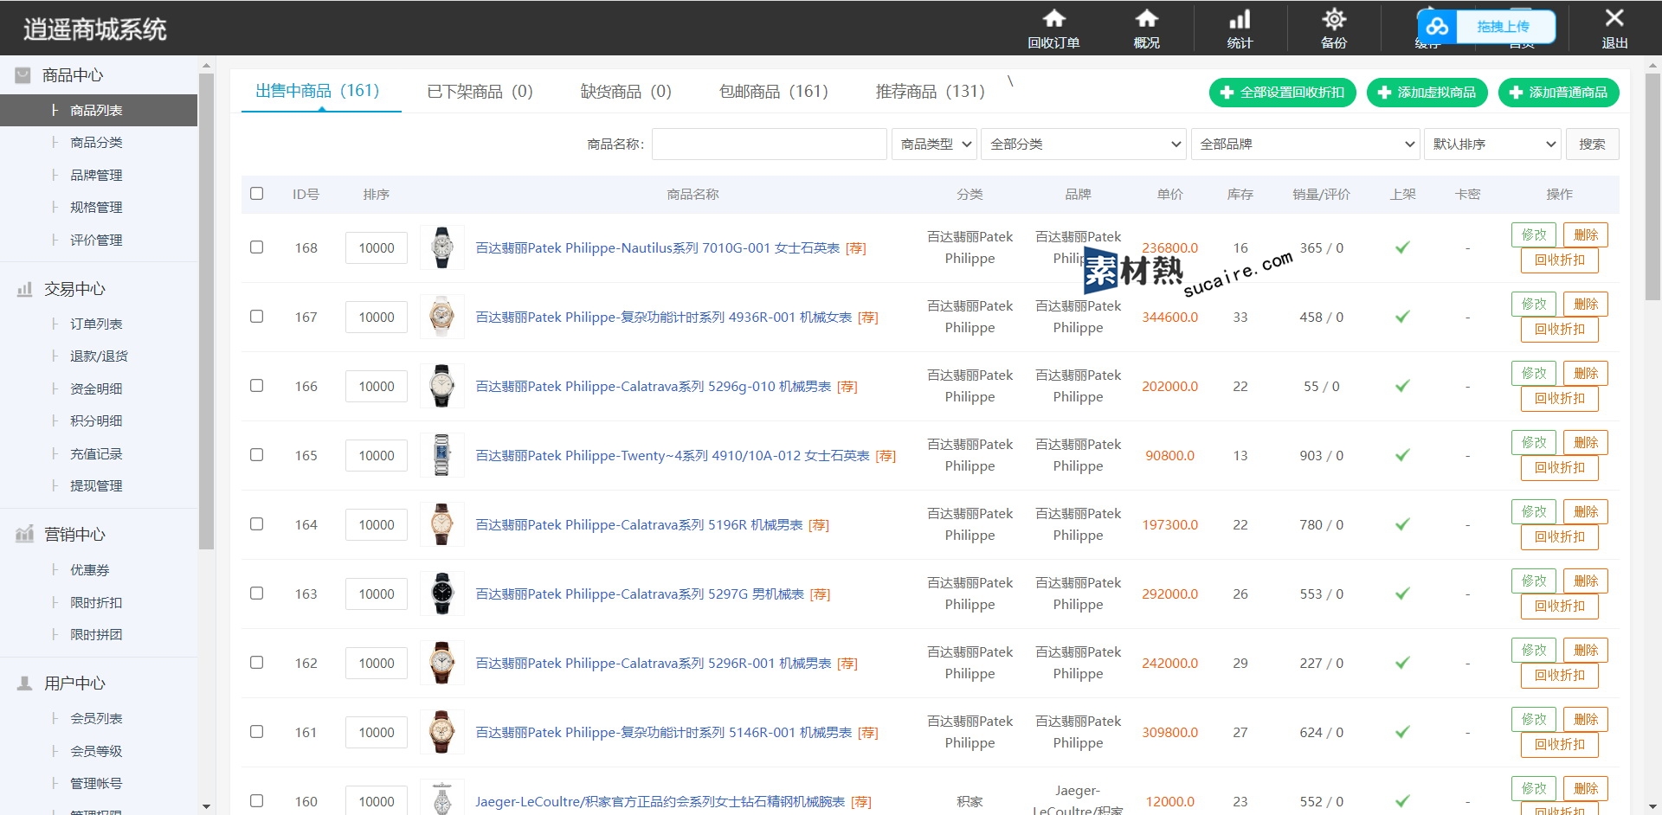Click the 排序 input for product 168

click(x=377, y=247)
